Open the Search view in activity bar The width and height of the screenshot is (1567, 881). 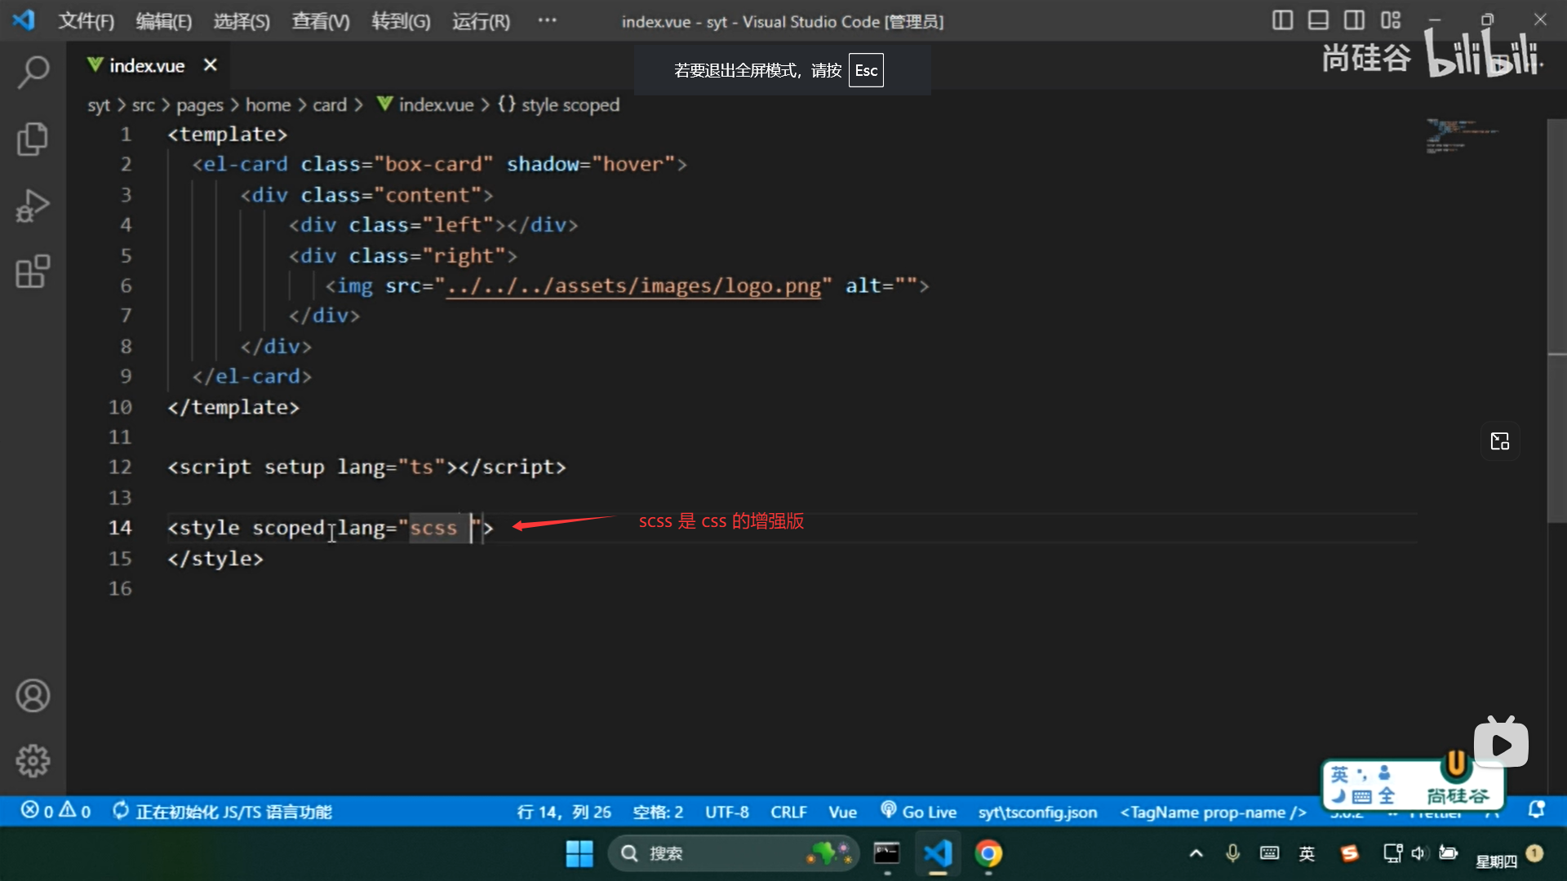[33, 72]
